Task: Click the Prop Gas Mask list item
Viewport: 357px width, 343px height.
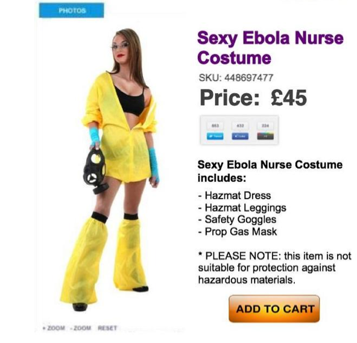Action: point(238,231)
